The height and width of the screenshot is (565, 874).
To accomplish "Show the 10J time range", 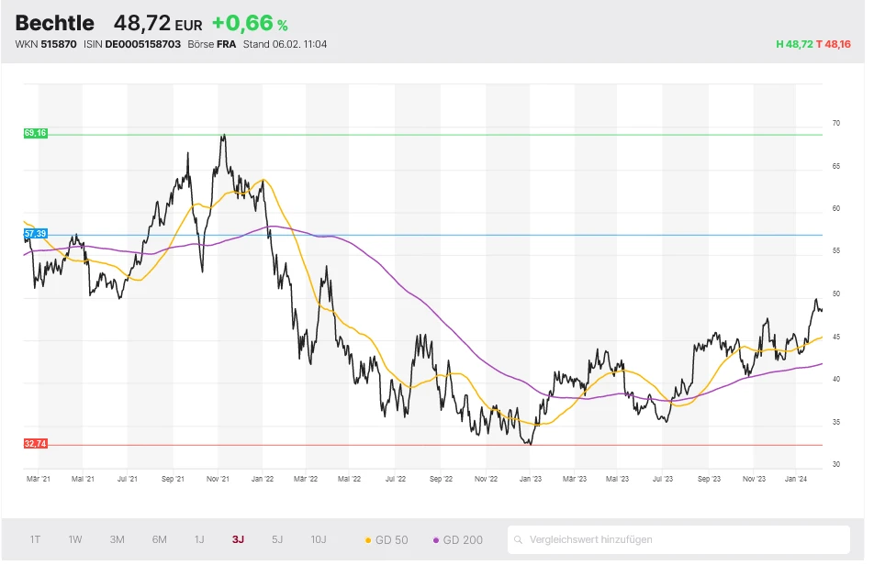I will coord(318,539).
